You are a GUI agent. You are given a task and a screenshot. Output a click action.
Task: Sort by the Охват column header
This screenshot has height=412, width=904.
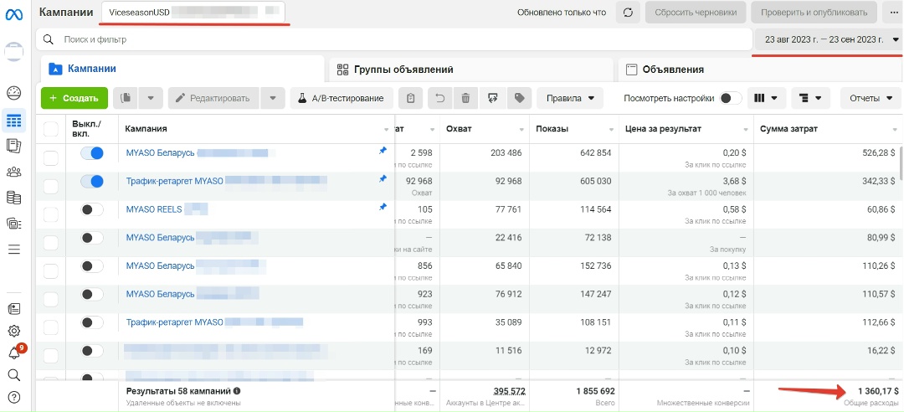pyautogui.click(x=459, y=129)
